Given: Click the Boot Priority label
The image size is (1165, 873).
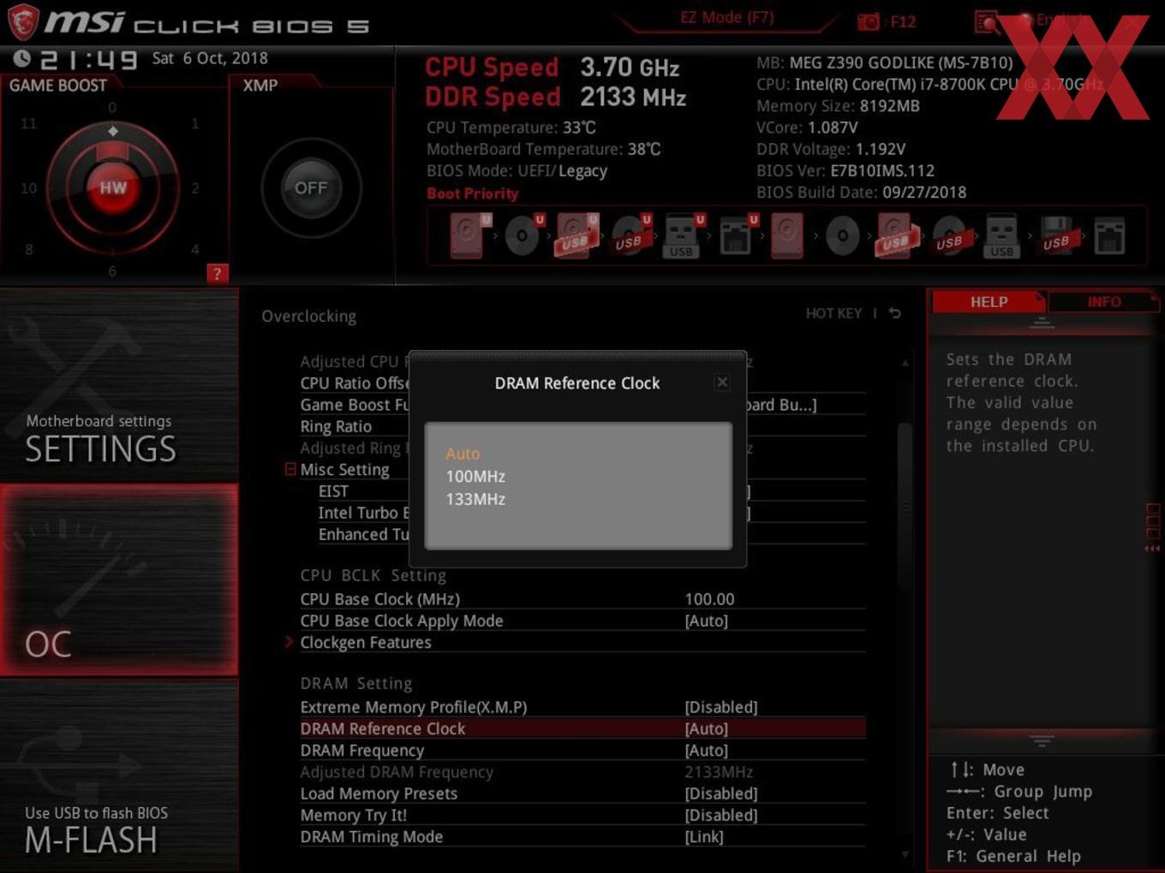Looking at the screenshot, I should click(x=473, y=193).
